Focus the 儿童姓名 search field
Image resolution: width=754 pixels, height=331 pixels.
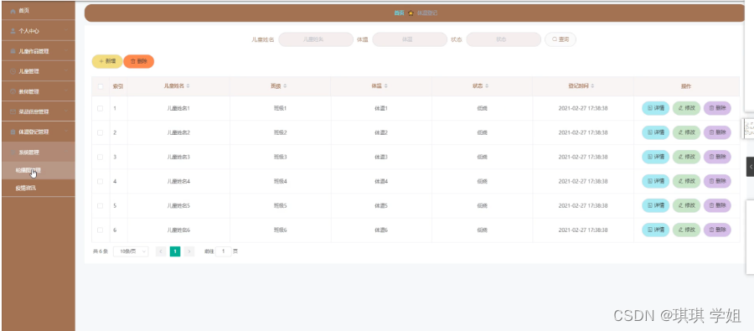tap(316, 39)
